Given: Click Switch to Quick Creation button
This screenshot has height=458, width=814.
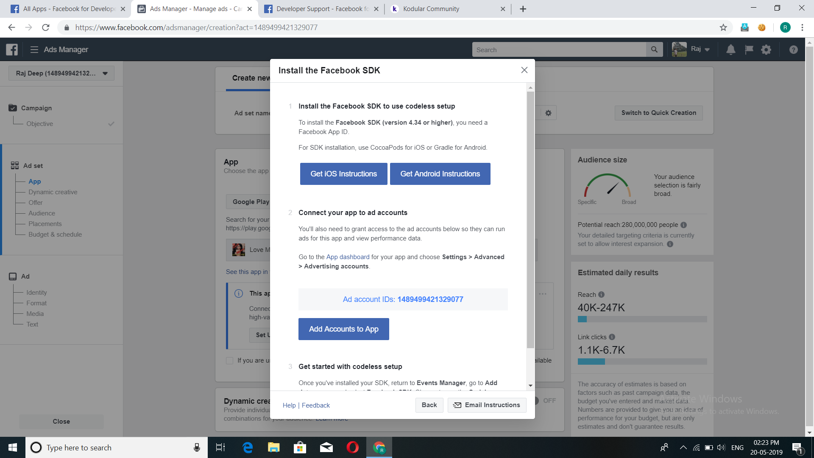Looking at the screenshot, I should (659, 113).
